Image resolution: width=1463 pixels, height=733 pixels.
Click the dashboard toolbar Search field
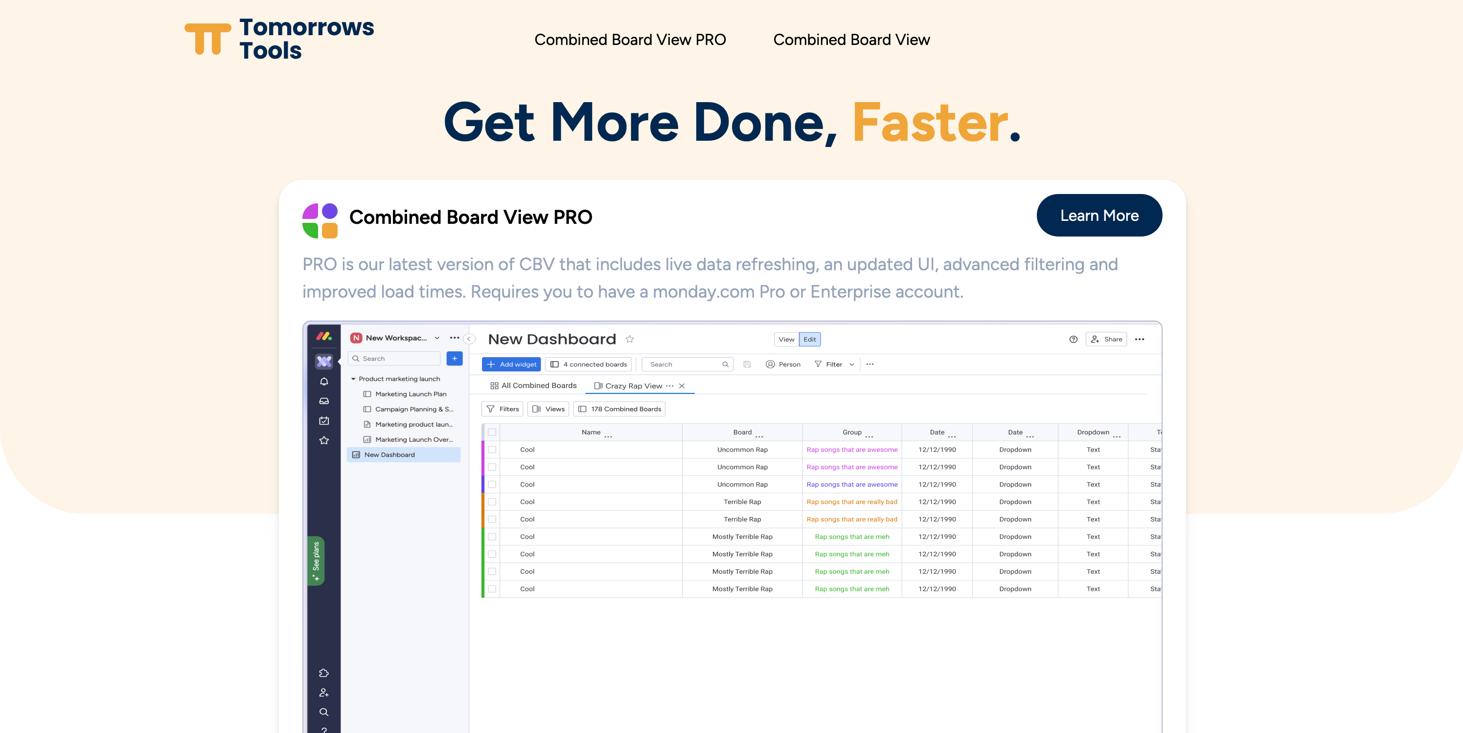click(x=685, y=365)
